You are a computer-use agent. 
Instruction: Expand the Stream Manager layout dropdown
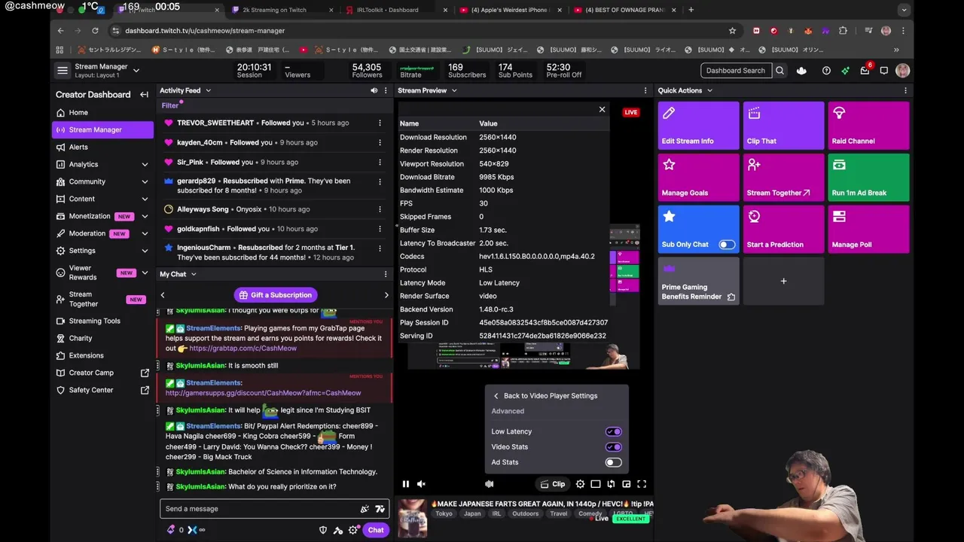point(136,70)
